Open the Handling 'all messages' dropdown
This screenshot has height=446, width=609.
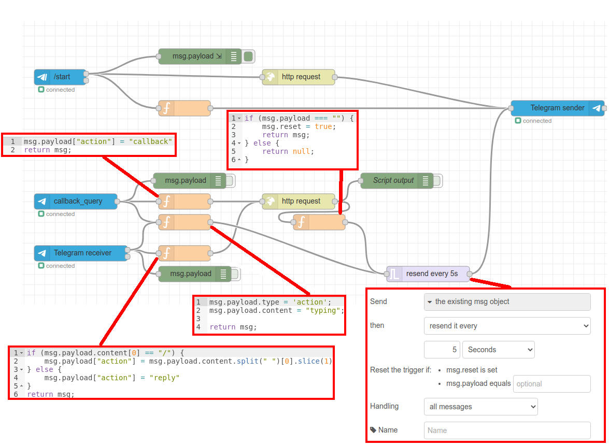[x=480, y=407]
